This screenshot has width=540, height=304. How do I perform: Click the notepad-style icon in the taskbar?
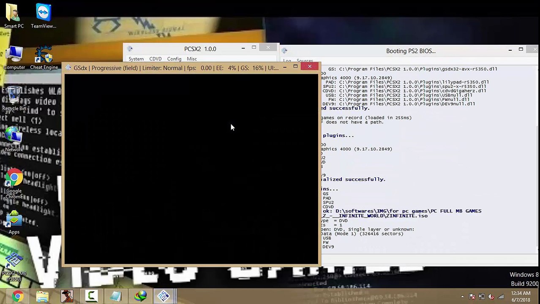[x=116, y=296]
